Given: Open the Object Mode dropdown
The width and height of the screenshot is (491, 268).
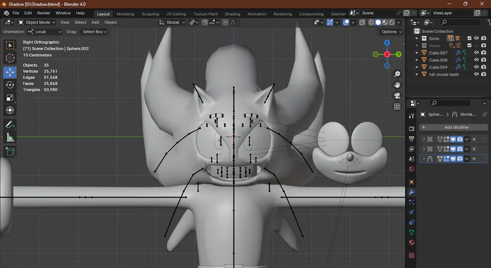Looking at the screenshot, I should click(x=37, y=22).
